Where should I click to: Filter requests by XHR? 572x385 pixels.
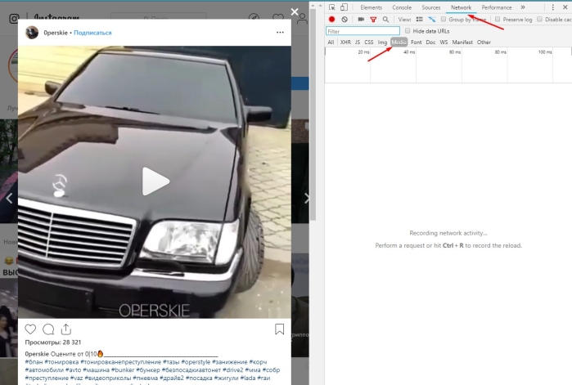click(345, 43)
